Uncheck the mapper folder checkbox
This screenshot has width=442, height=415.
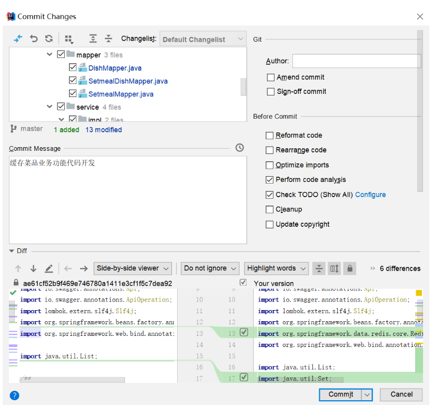pyautogui.click(x=61, y=54)
